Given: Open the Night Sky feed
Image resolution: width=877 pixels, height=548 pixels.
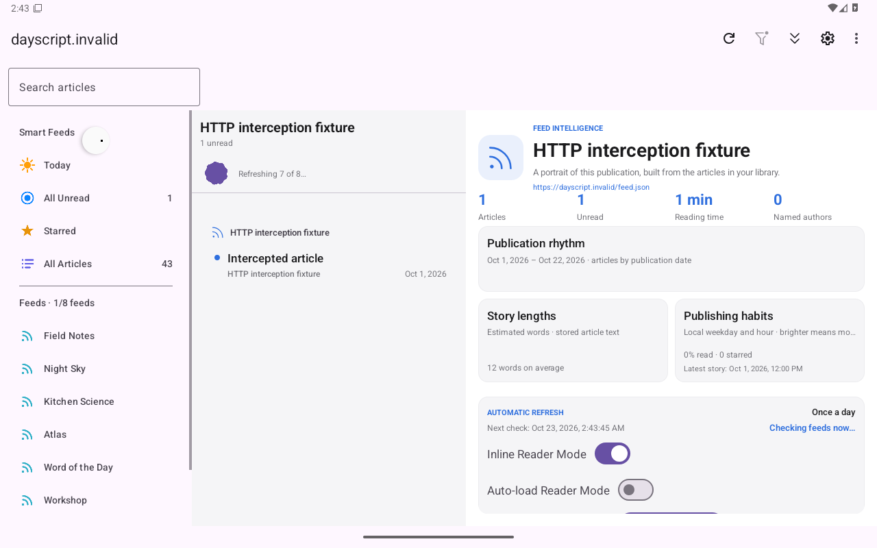Looking at the screenshot, I should pyautogui.click(x=96, y=369).
